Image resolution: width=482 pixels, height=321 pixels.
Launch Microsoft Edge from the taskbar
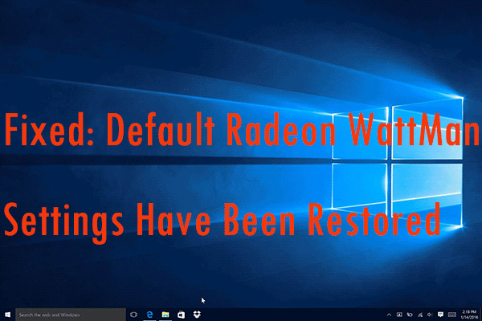[149, 315]
